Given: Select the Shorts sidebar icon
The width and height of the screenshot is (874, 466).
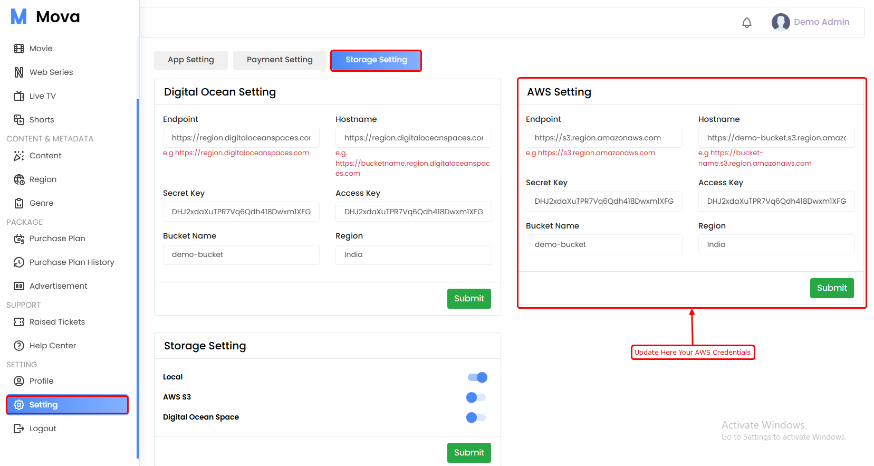Looking at the screenshot, I should tap(19, 120).
